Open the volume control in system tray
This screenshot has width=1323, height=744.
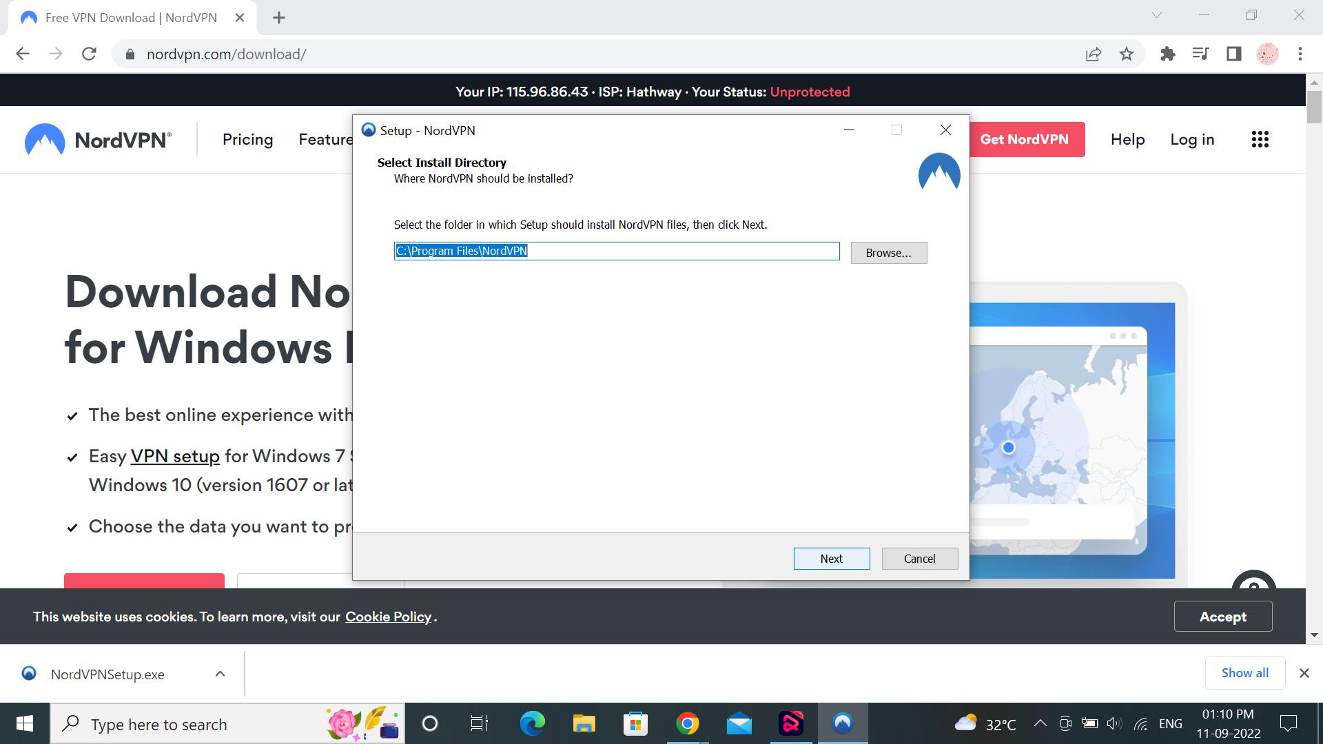point(1114,724)
